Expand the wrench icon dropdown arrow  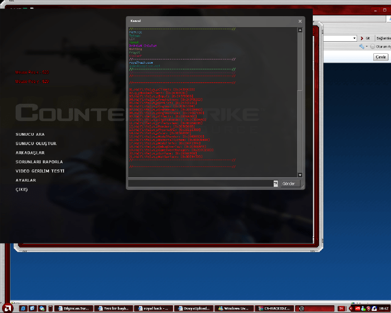tap(366, 46)
